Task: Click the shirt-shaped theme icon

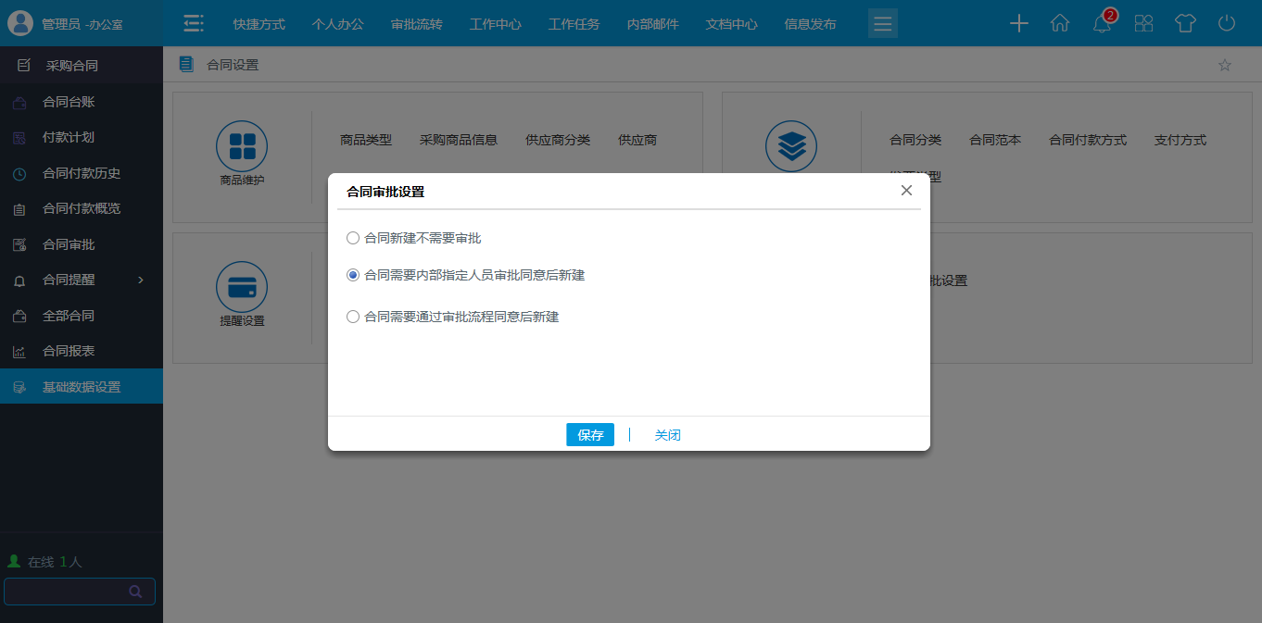Action: 1184,23
